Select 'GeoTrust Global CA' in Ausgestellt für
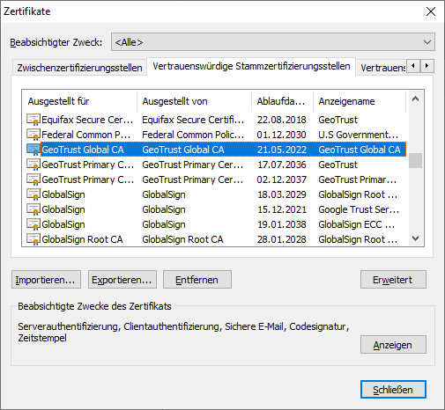Screen dimensions: 445x410 [x=83, y=150]
